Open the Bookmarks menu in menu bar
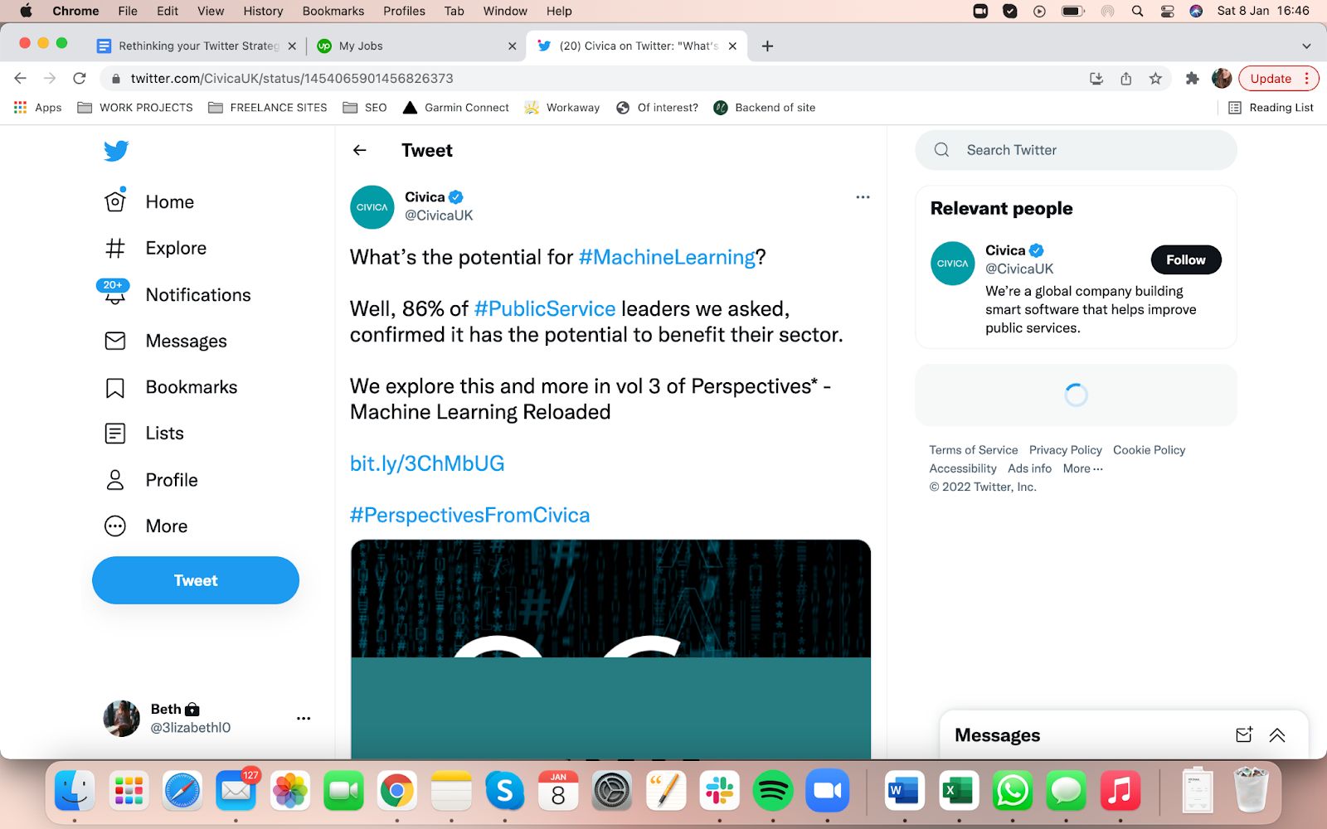This screenshot has height=829, width=1327. tap(333, 11)
